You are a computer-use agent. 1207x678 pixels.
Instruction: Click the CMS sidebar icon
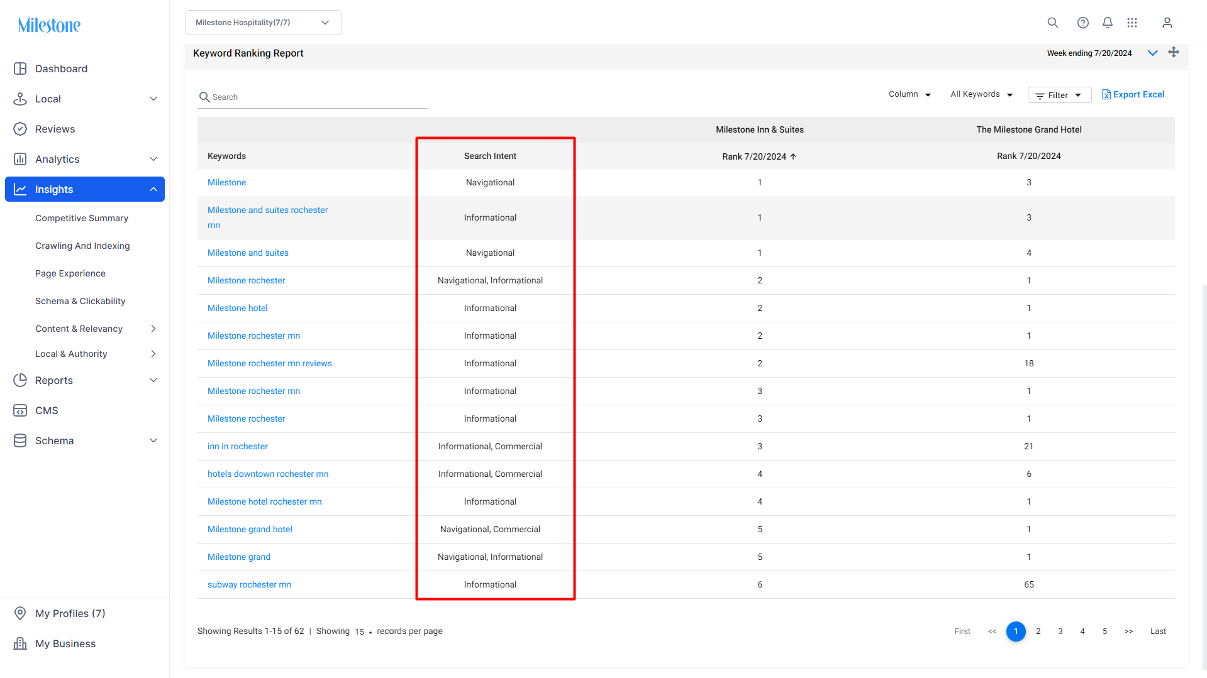click(x=20, y=410)
